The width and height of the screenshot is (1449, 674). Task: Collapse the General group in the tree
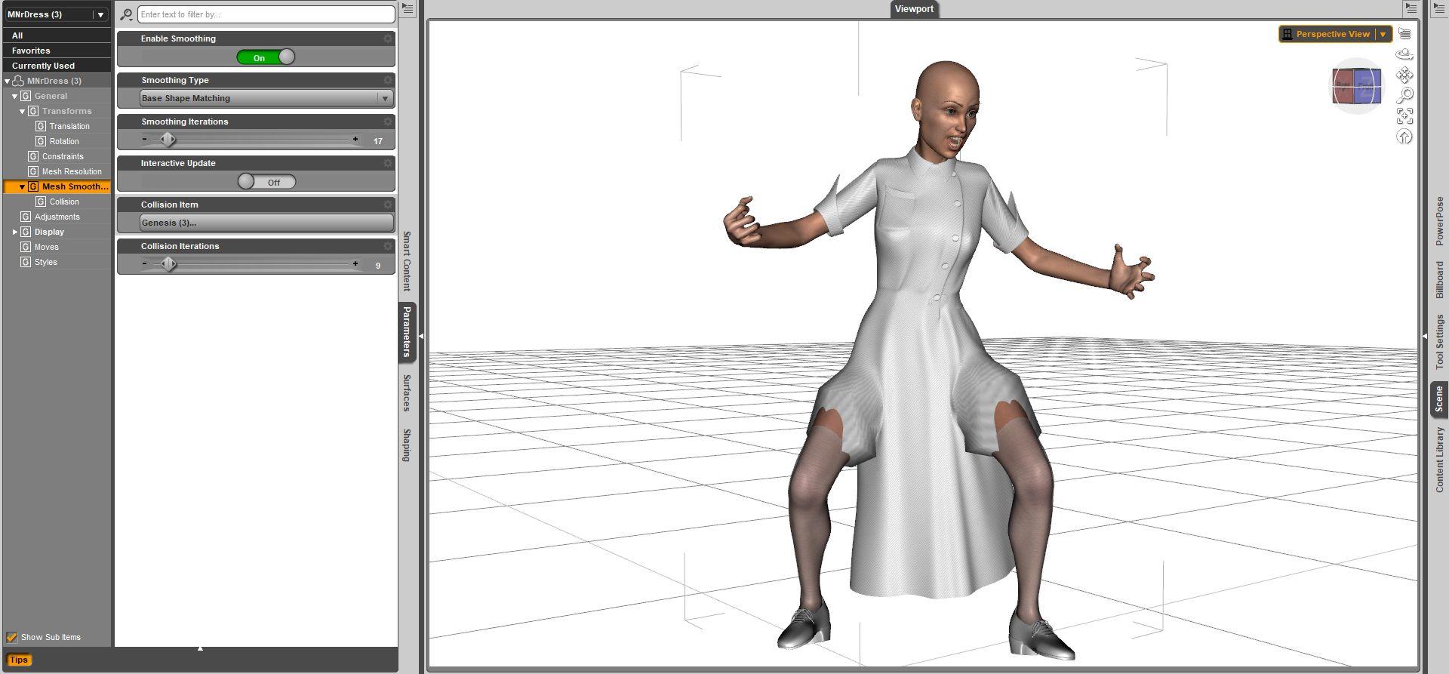tap(14, 96)
